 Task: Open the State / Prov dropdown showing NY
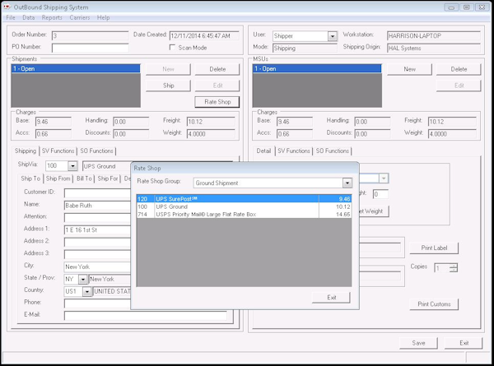point(82,279)
